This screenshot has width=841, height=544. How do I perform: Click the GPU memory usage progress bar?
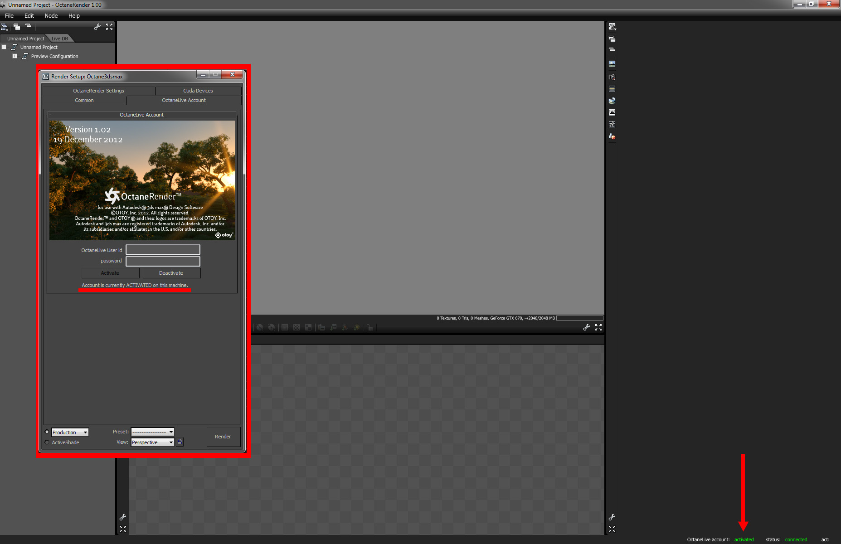click(579, 318)
